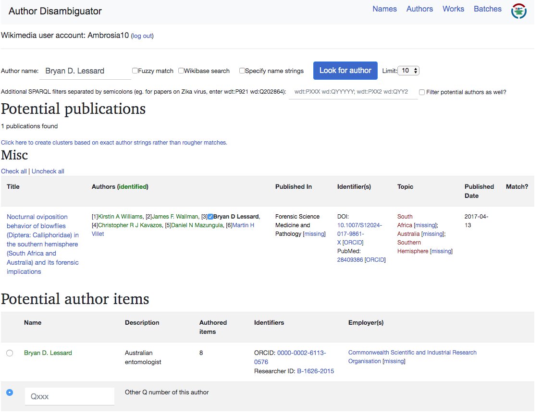Open the Limit value selector

[408, 70]
